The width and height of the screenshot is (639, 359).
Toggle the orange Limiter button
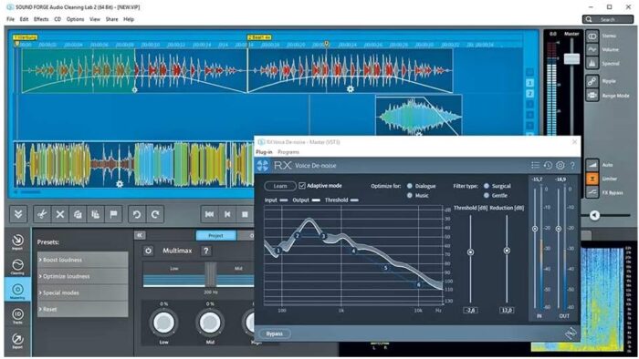[592, 179]
